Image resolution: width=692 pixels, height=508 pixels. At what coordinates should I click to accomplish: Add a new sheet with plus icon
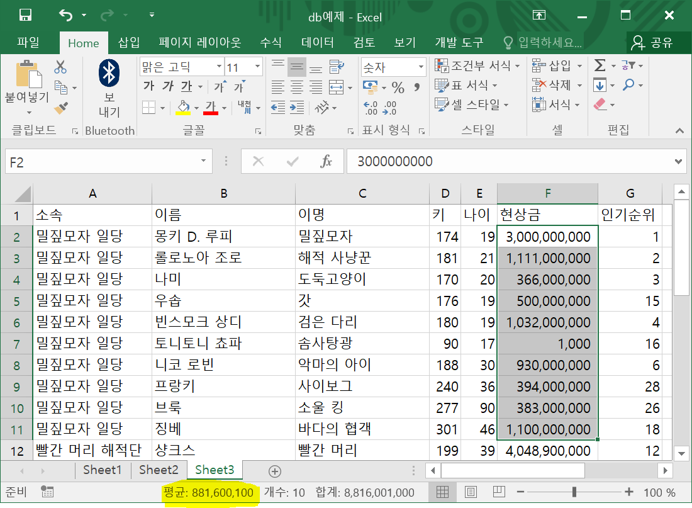(274, 471)
